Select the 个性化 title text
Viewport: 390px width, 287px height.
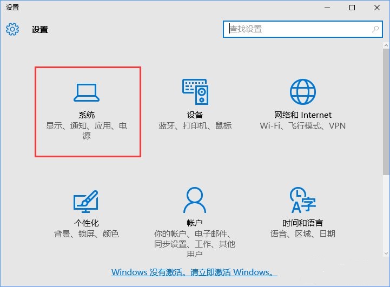coord(87,223)
